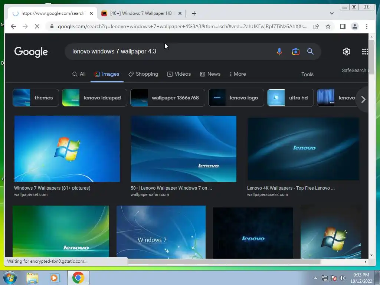
Task: Visit wallpaperaccess.com source
Action: coord(268,194)
